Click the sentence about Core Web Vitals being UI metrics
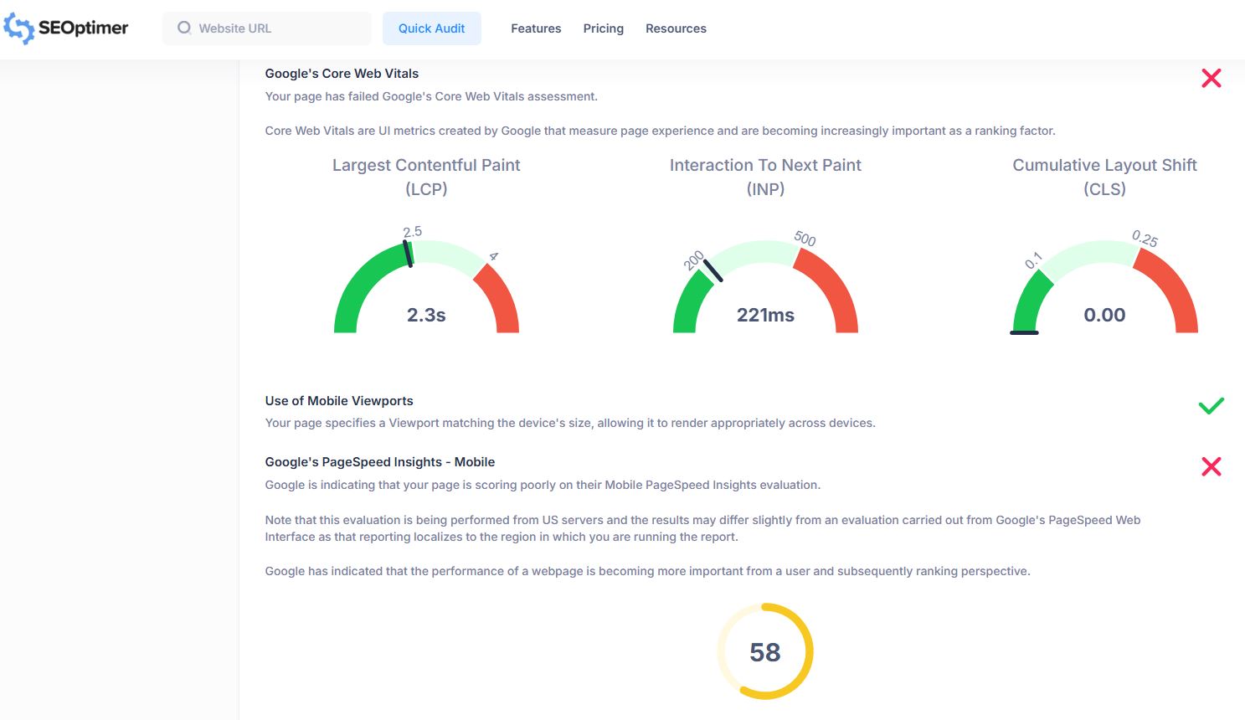1245x720 pixels. tap(660, 131)
